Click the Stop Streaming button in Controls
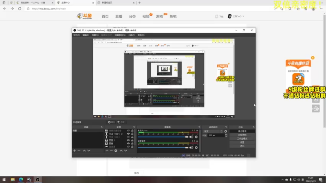Screen dimensions: 326x183 pyautogui.click(x=242, y=131)
